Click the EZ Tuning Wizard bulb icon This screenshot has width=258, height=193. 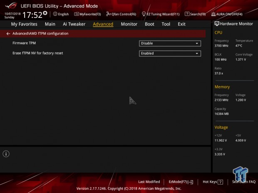[144, 14]
